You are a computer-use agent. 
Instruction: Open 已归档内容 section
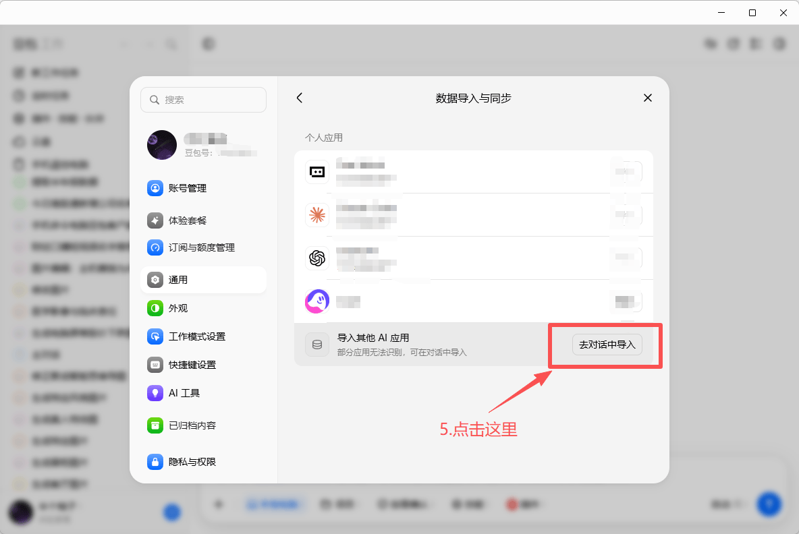click(x=203, y=425)
